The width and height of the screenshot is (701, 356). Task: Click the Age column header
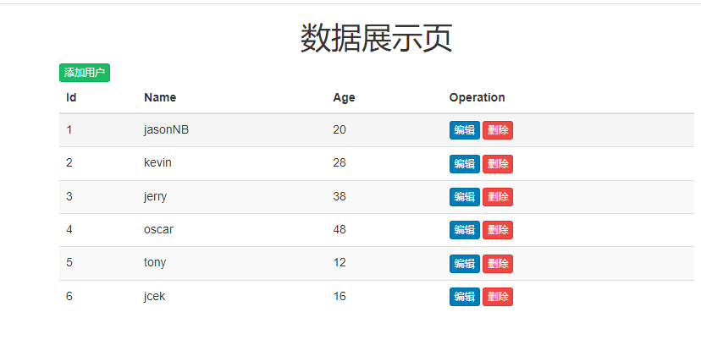344,97
